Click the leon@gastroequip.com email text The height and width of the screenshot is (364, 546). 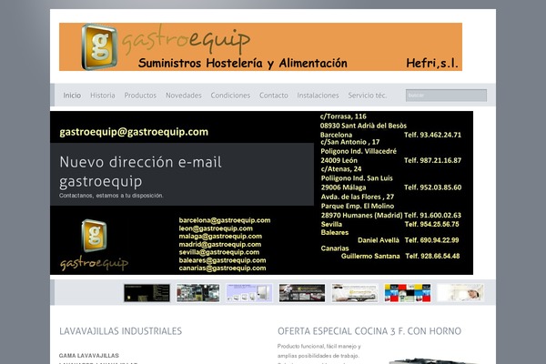coord(216,228)
